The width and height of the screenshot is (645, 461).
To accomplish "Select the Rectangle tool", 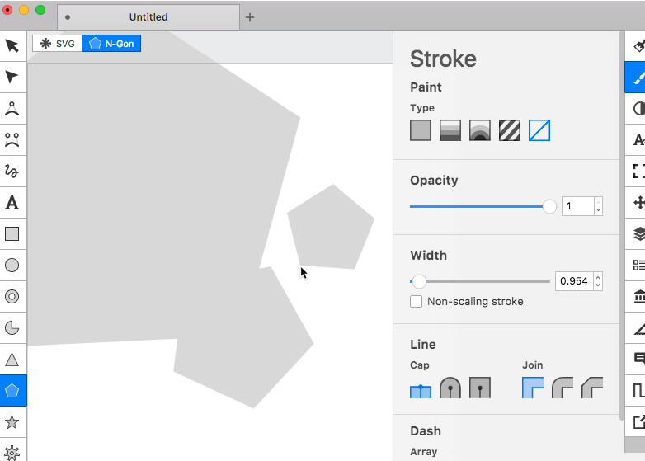I will [12, 234].
